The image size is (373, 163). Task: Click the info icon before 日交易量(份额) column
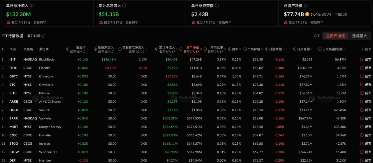[320, 49]
